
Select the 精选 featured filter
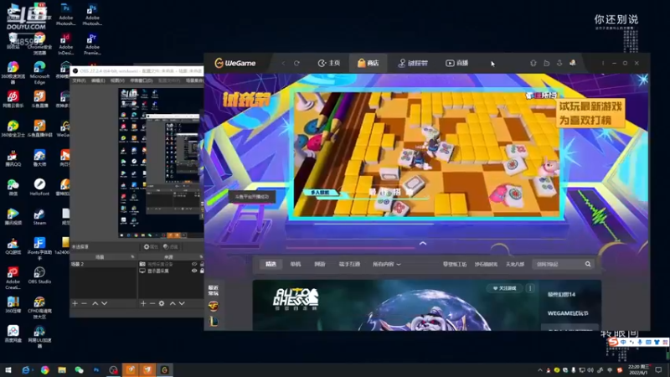pyautogui.click(x=271, y=264)
